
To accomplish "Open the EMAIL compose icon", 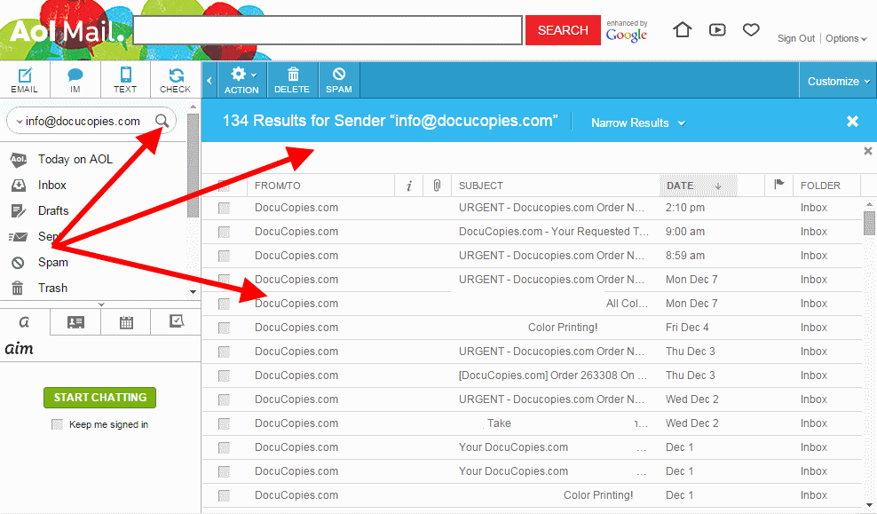I will point(25,79).
